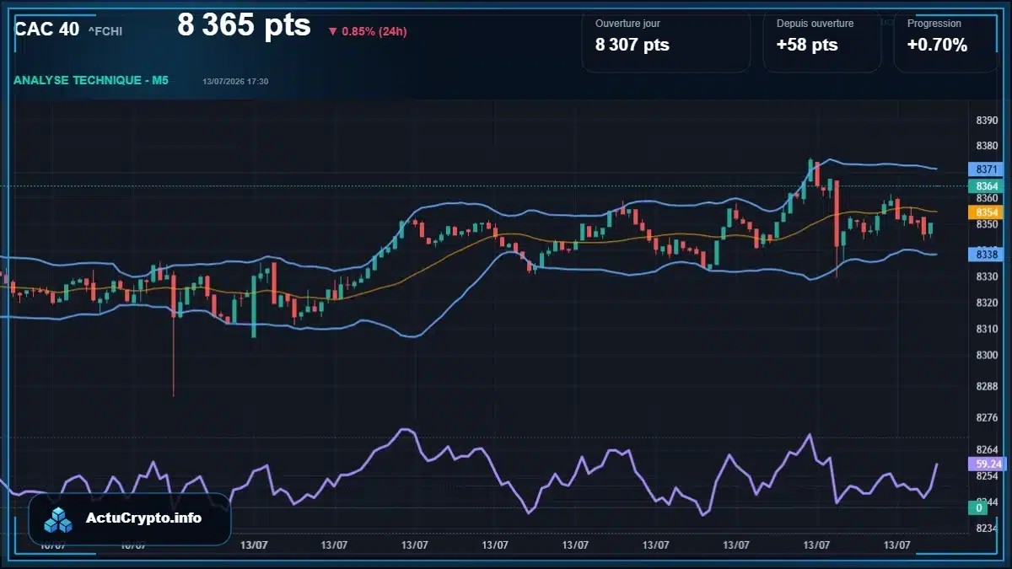Viewport: 1012px width, 569px height.
Task: Click the blue 8371 upper band tag
Action: coord(986,169)
